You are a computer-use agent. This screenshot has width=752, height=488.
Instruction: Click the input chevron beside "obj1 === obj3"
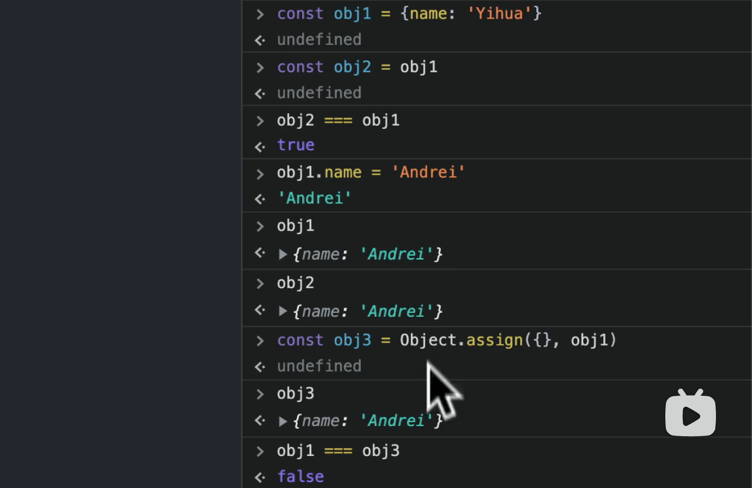260,451
